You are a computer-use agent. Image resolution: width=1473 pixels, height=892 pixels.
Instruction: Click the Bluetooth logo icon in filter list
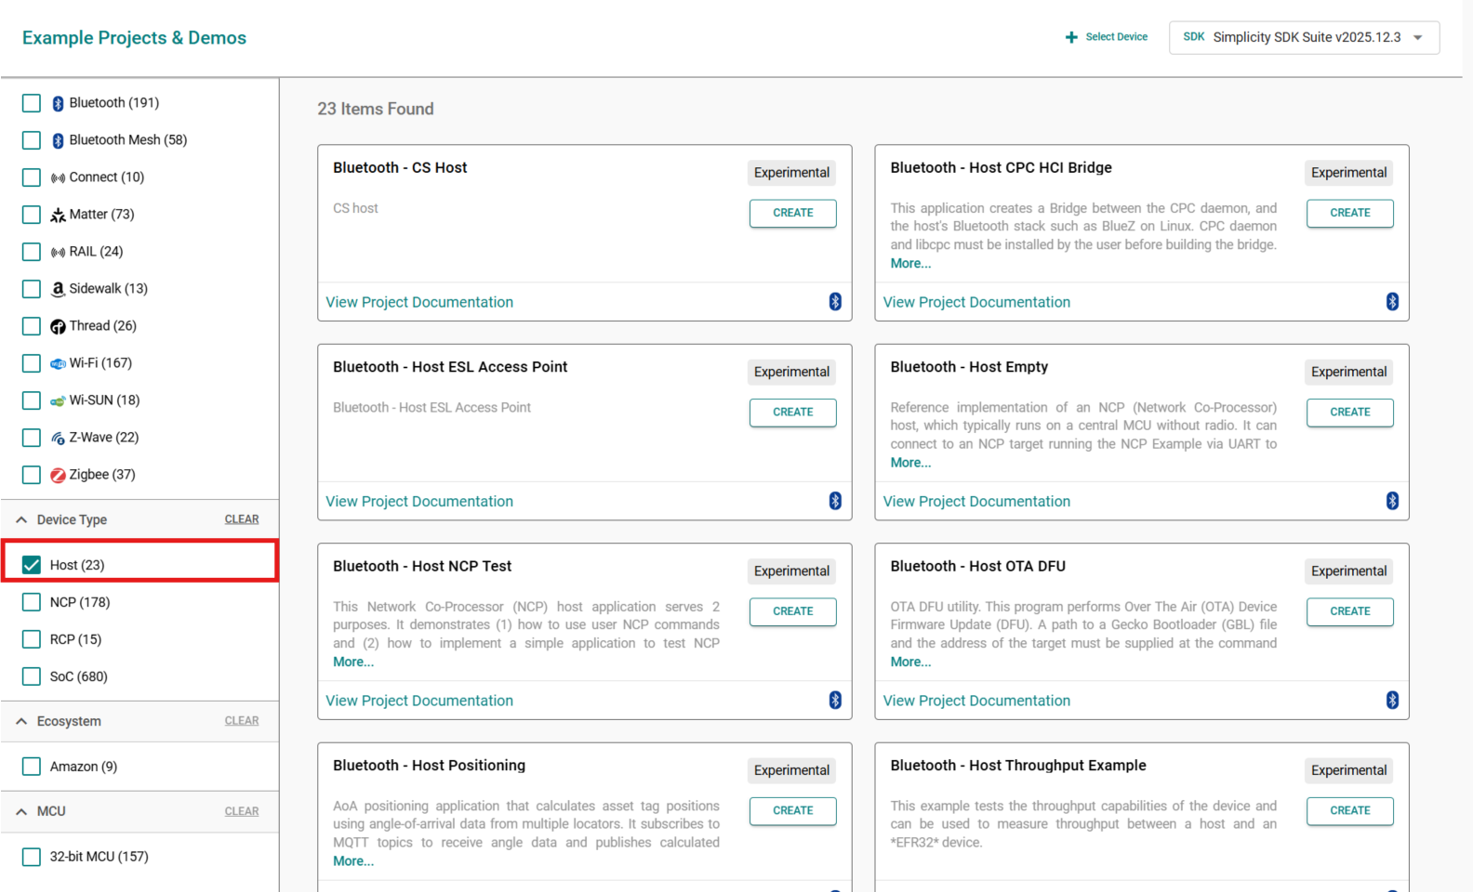pyautogui.click(x=58, y=103)
